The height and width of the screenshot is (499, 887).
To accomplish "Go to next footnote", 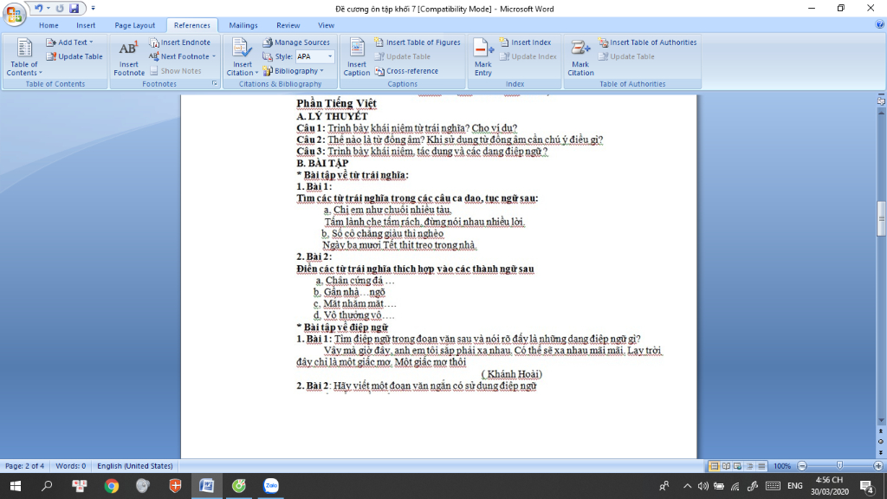I will click(x=179, y=56).
